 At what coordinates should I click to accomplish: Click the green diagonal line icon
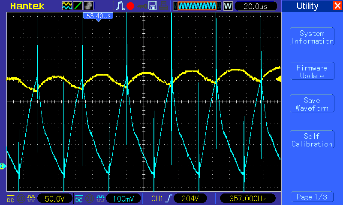point(78,6)
